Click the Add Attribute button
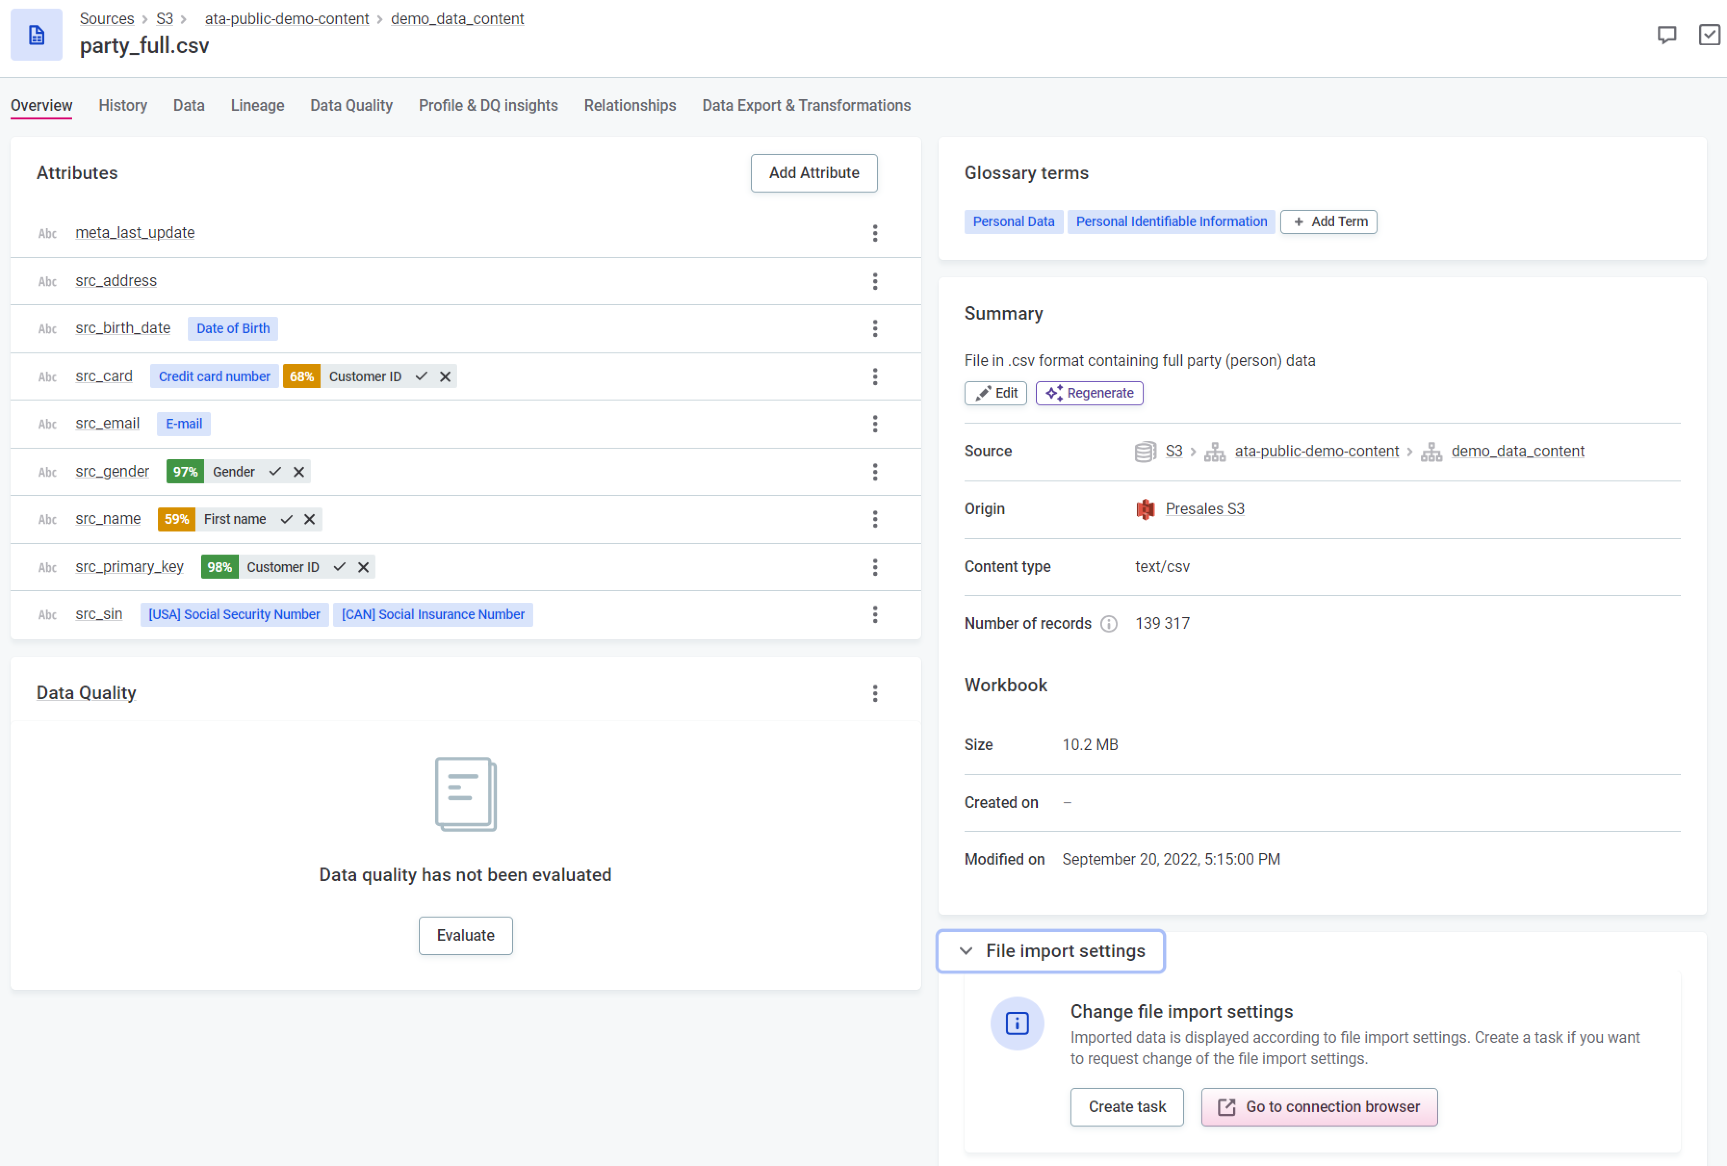 click(813, 173)
